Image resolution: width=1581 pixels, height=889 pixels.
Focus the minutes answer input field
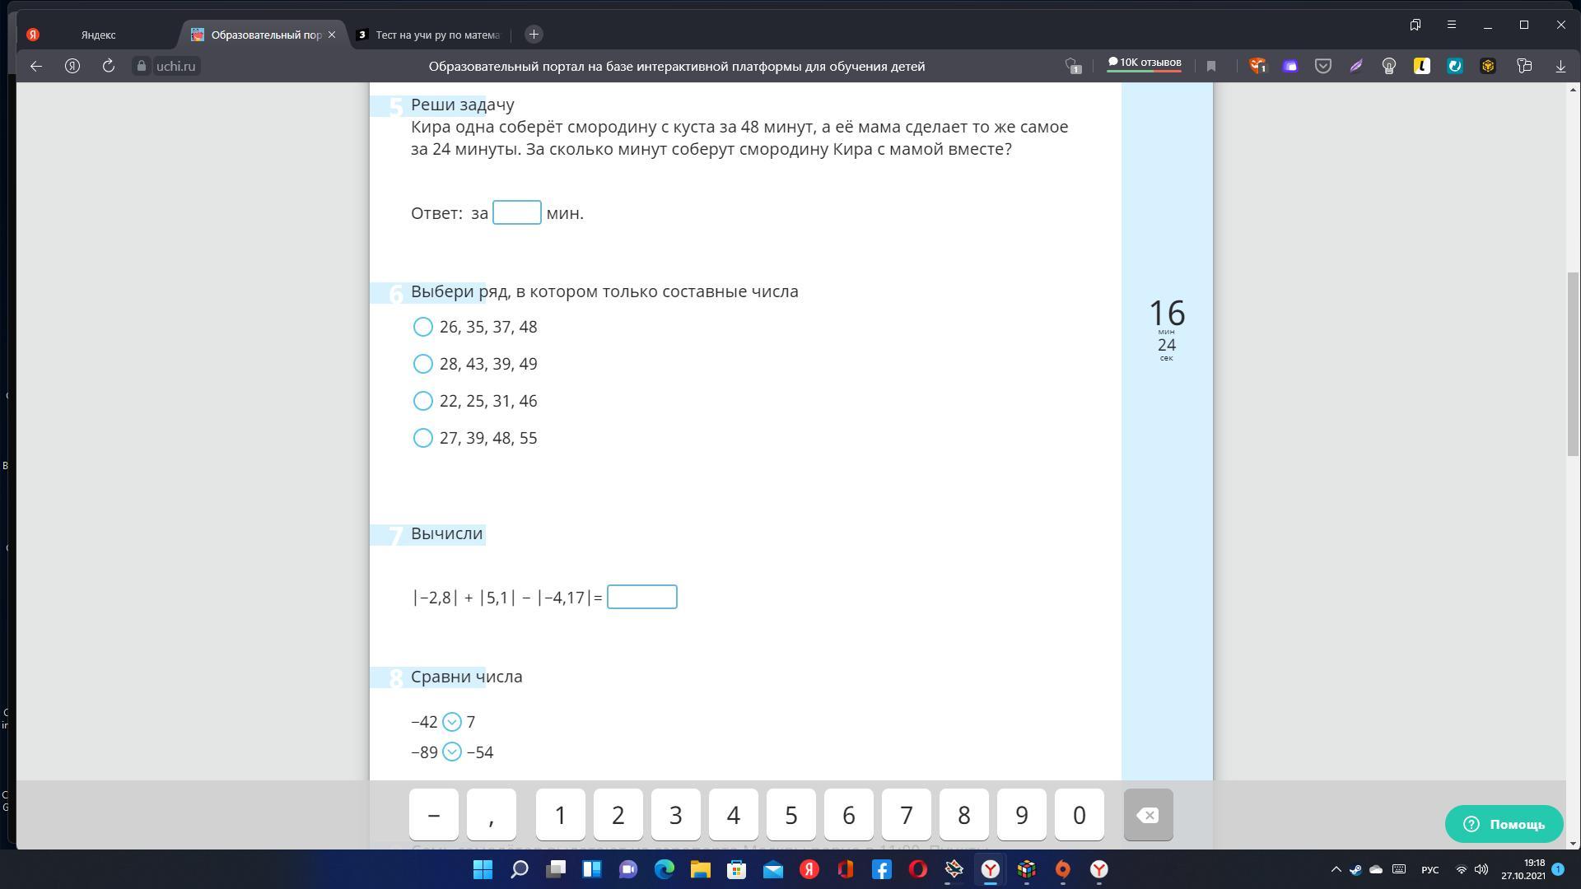tap(517, 212)
